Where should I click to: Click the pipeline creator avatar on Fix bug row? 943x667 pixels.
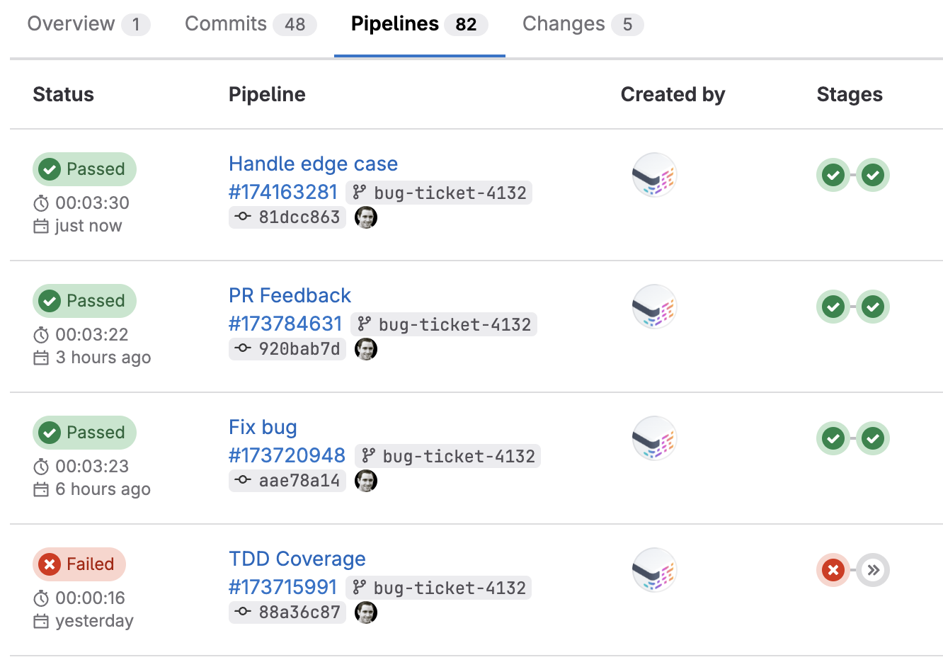654,438
